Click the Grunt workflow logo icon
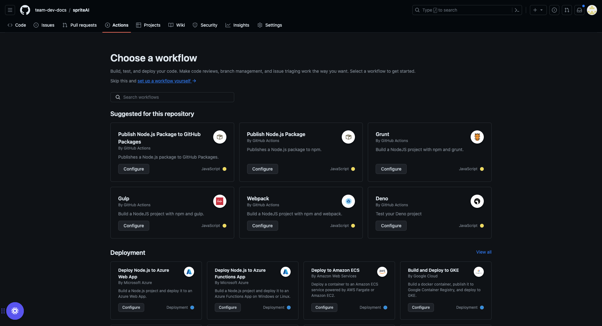 pyautogui.click(x=477, y=137)
